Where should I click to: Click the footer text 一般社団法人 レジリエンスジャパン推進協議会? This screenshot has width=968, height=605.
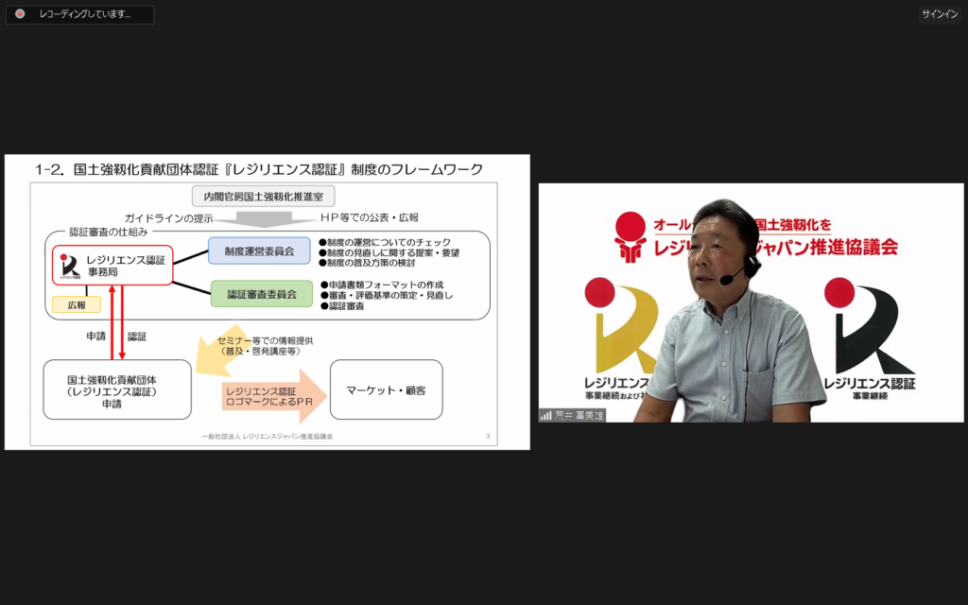pyautogui.click(x=267, y=437)
